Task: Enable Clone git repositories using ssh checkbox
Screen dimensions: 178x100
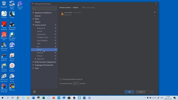Action: [61, 79]
